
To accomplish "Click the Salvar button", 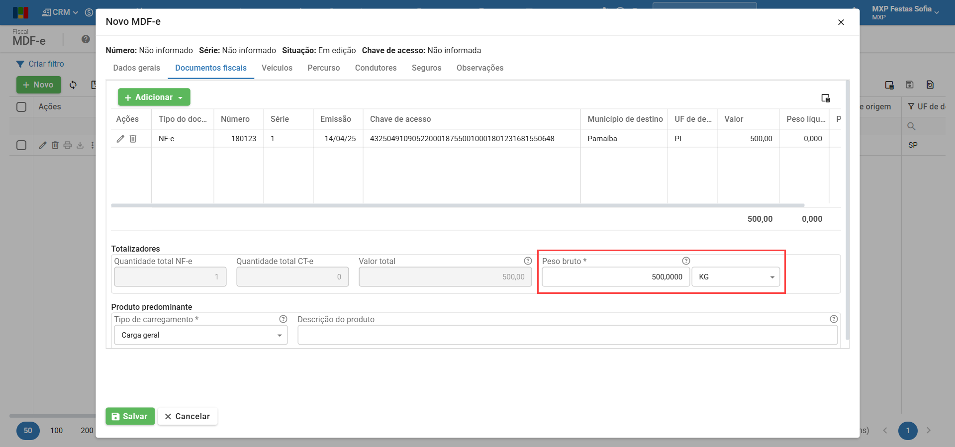I will [x=130, y=416].
